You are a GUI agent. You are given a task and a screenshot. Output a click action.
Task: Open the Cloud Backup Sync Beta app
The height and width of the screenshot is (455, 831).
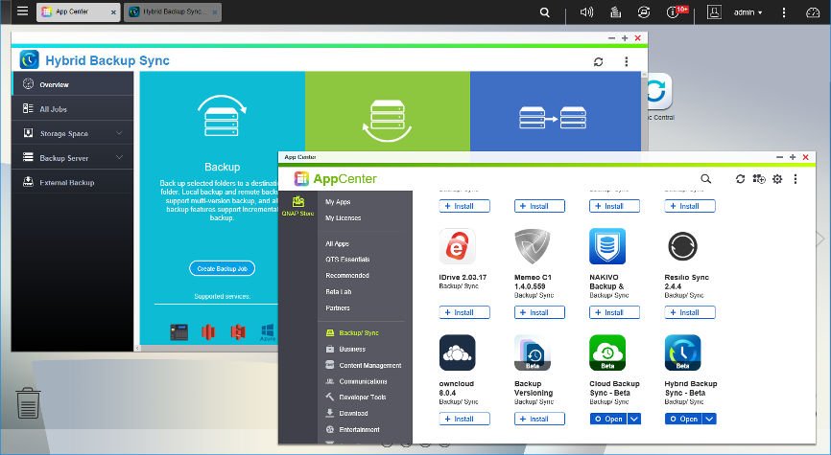(x=608, y=419)
